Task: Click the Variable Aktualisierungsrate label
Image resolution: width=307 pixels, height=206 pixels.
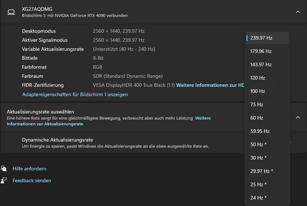Action: pyautogui.click(x=53, y=49)
